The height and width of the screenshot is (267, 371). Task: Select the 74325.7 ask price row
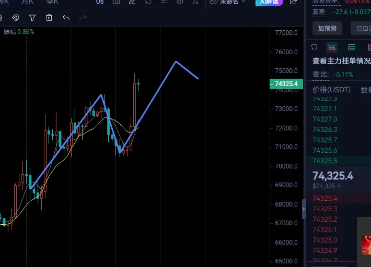324,140
